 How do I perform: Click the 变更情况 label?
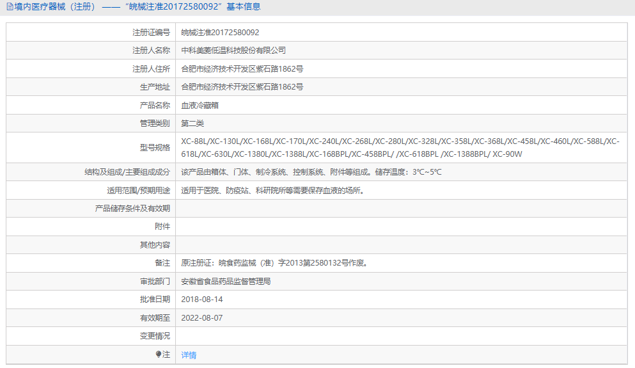coord(155,336)
